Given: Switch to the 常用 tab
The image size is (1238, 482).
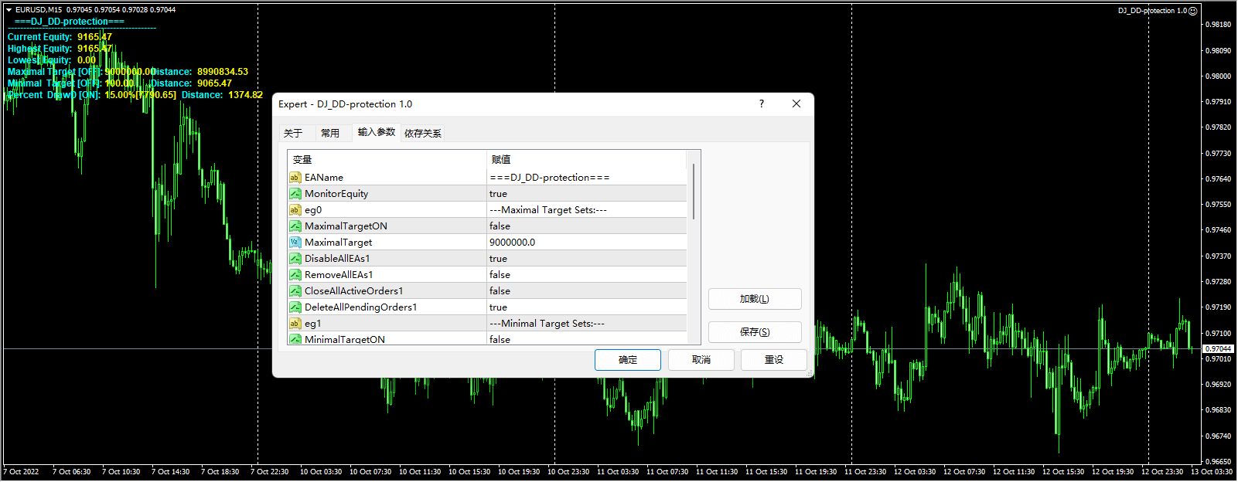Looking at the screenshot, I should tap(330, 133).
